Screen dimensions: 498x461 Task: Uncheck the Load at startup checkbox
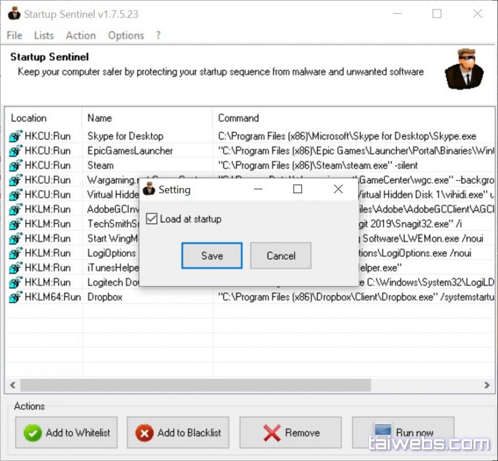pyautogui.click(x=151, y=219)
